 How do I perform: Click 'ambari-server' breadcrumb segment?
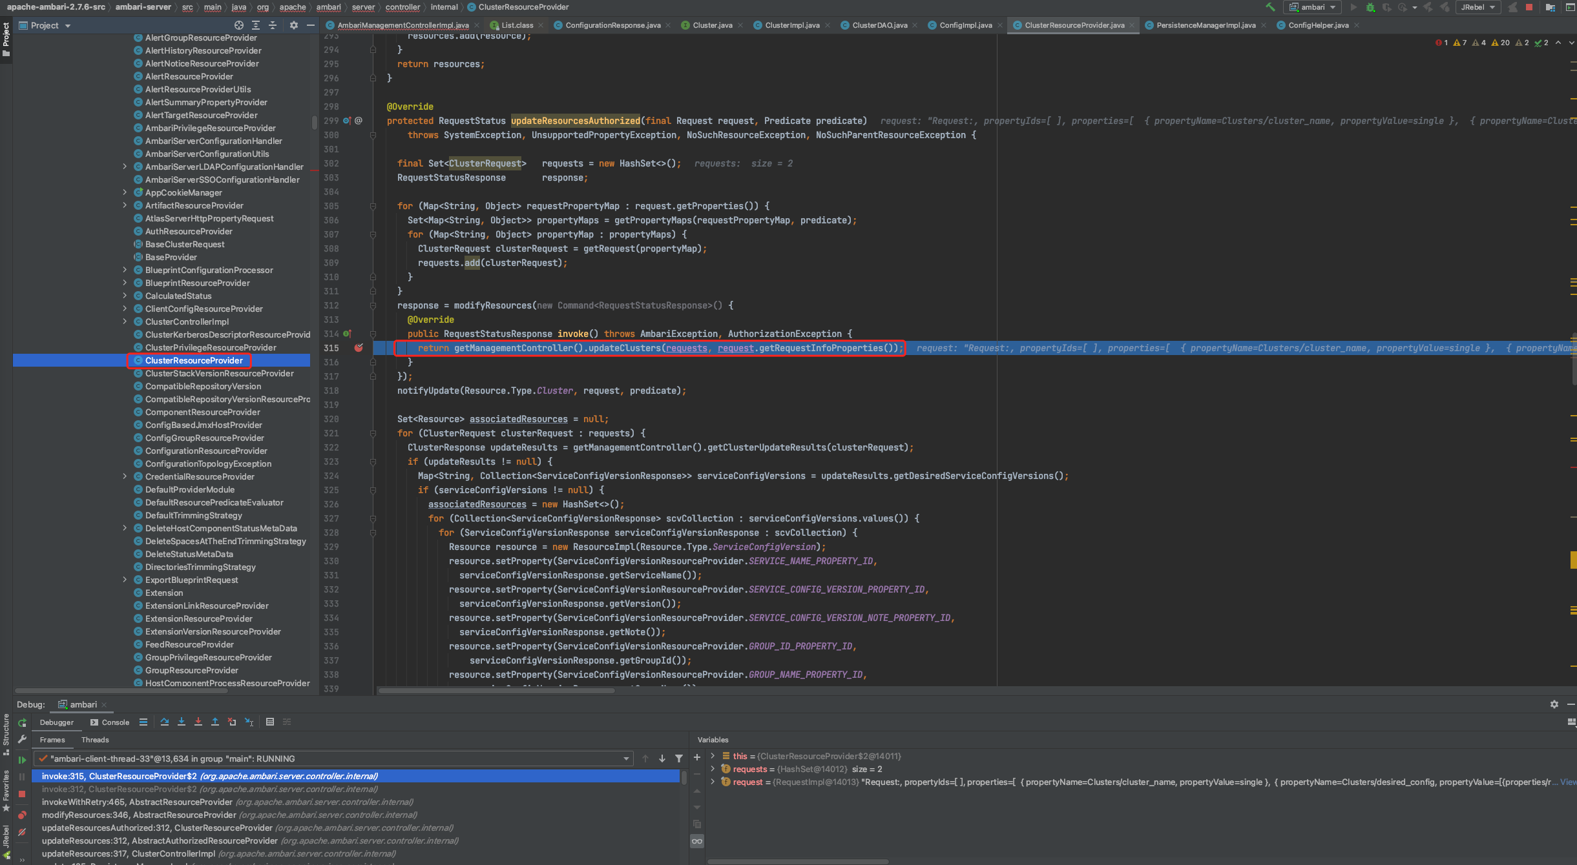pyautogui.click(x=143, y=7)
